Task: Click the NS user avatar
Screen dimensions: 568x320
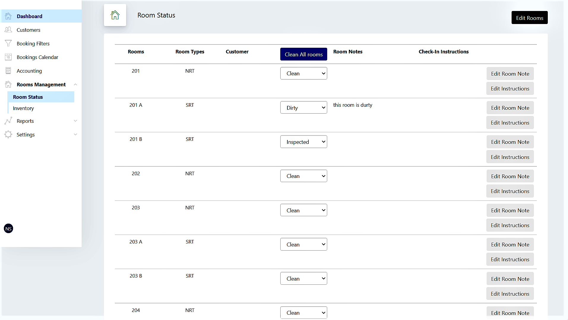Action: coord(8,229)
